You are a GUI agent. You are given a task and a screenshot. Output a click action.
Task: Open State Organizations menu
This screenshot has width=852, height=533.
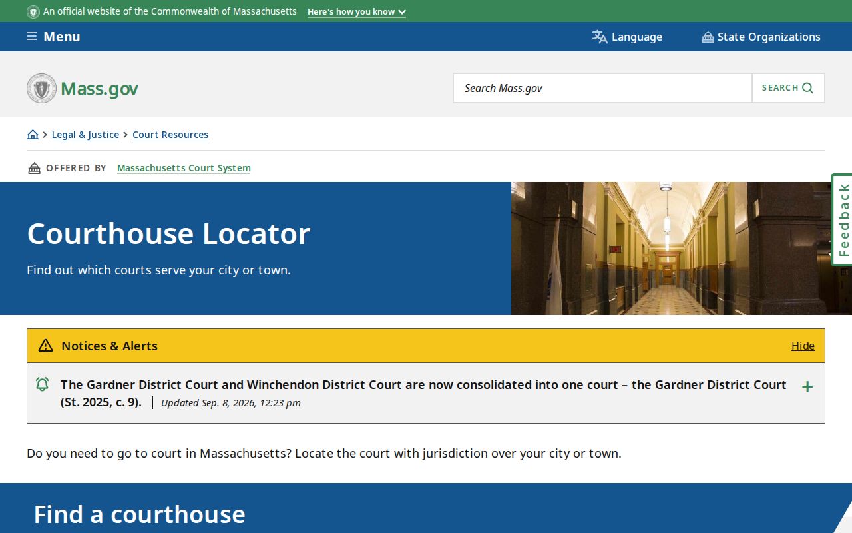(x=761, y=37)
